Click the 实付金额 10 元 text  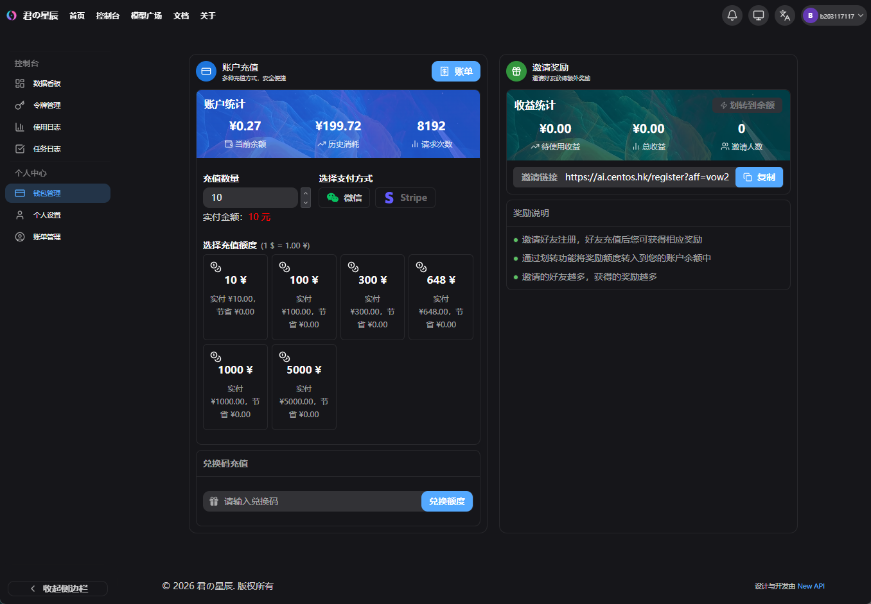pos(237,217)
